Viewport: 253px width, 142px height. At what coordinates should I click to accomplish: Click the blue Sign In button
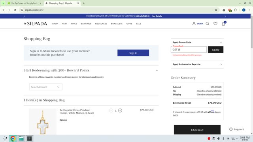click(133, 53)
